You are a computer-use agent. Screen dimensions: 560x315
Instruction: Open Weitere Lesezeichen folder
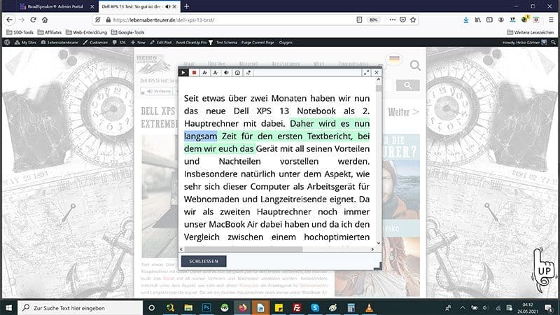pos(531,32)
